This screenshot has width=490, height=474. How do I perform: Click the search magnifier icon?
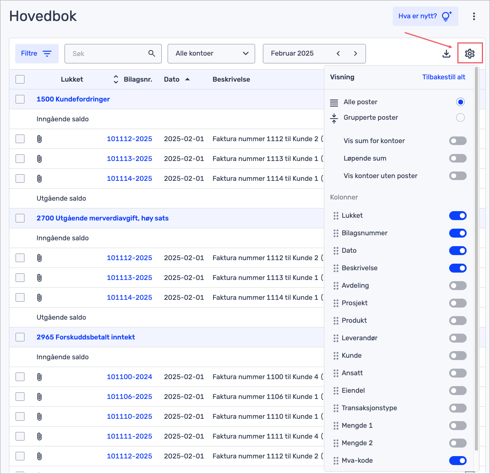click(152, 53)
